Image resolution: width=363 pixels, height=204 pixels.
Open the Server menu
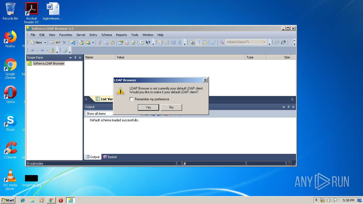click(81, 35)
